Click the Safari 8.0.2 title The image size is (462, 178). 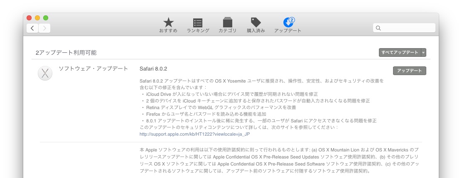(x=153, y=69)
